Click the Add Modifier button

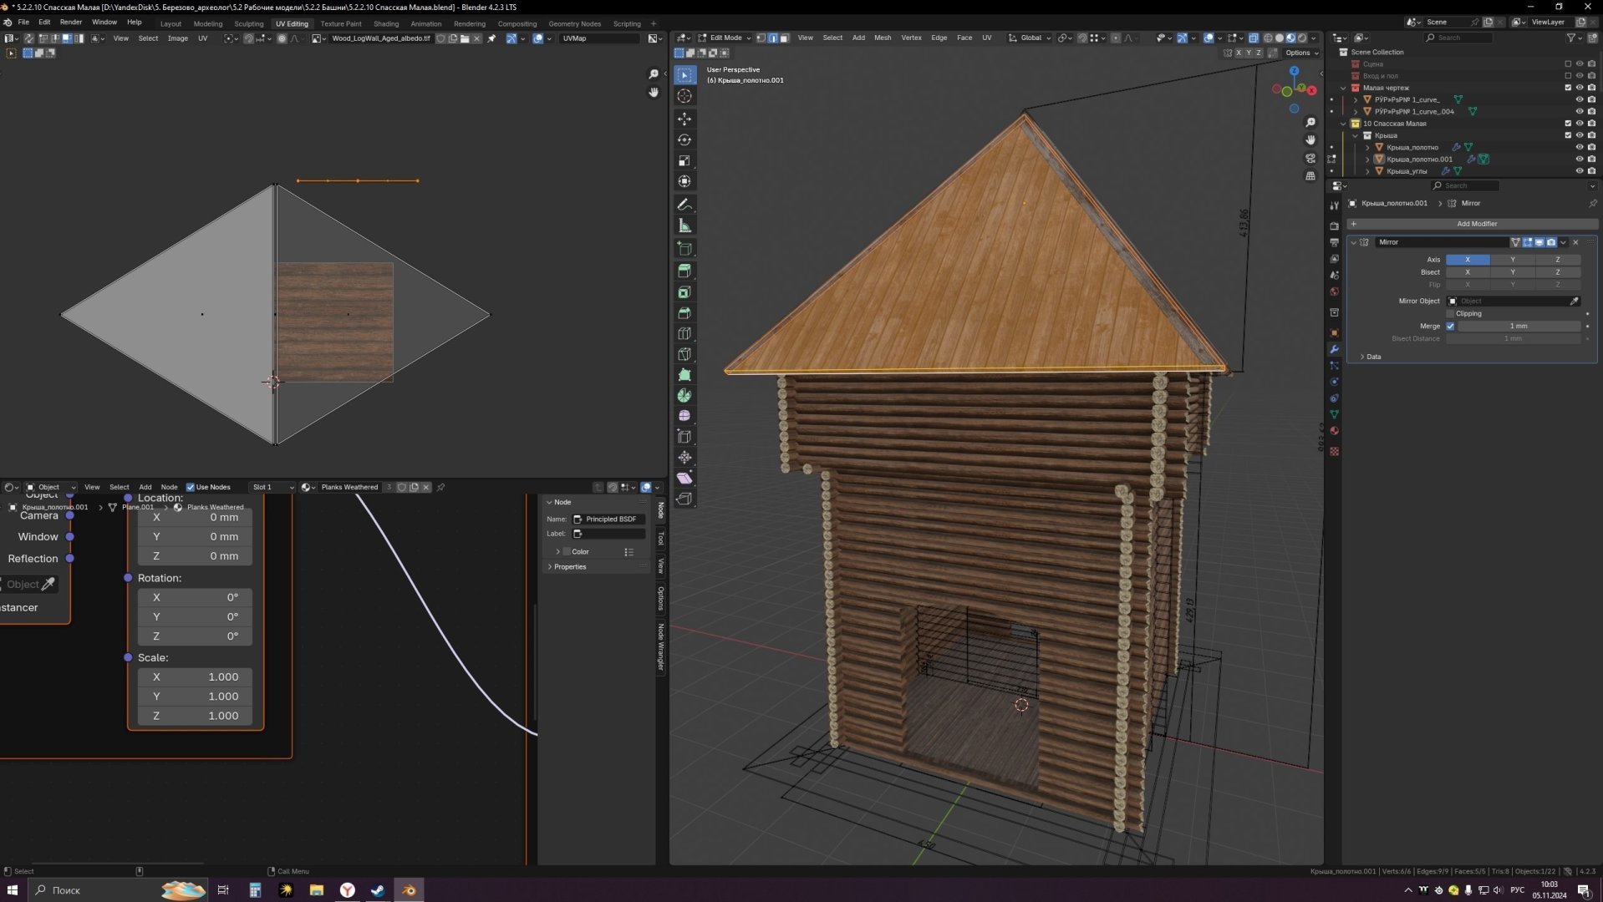tap(1476, 224)
